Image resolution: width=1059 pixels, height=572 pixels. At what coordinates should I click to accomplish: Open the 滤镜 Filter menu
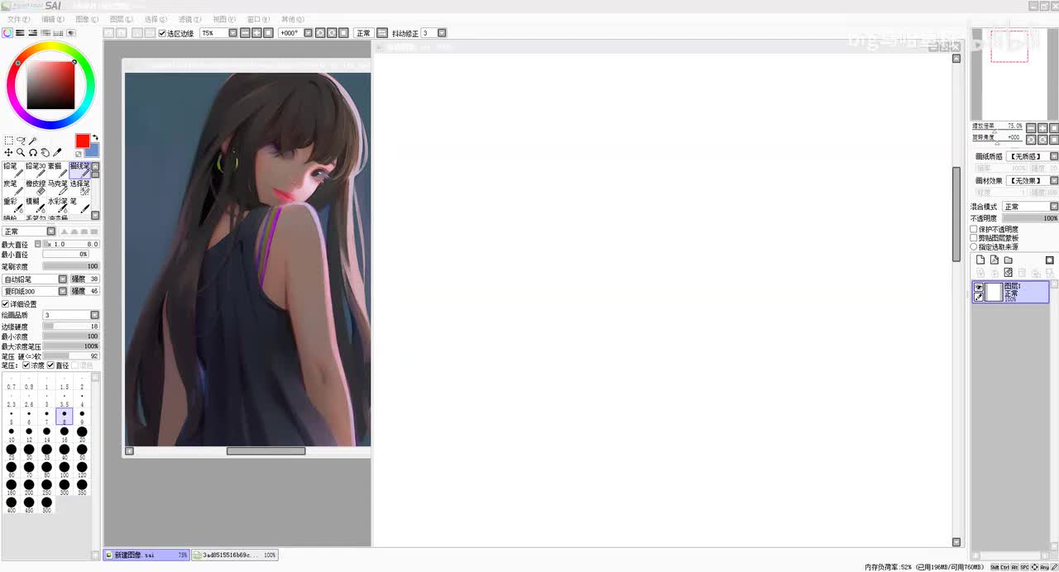click(x=189, y=19)
